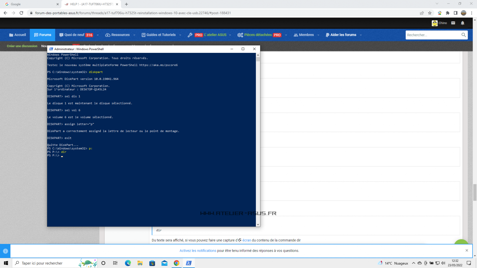The image size is (477, 268).
Task: Open the forum notifications bell
Action: [462, 23]
